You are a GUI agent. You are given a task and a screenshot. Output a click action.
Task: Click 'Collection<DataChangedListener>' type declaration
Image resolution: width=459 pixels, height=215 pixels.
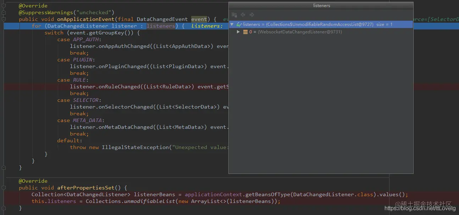pyautogui.click(x=81, y=194)
